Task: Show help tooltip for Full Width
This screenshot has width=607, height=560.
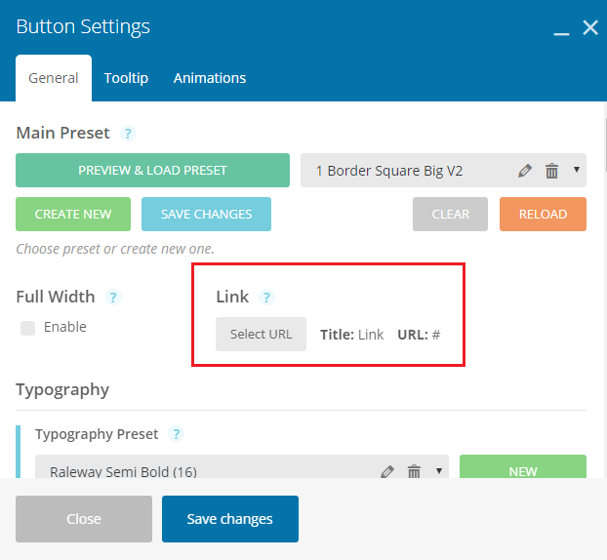Action: tap(113, 298)
